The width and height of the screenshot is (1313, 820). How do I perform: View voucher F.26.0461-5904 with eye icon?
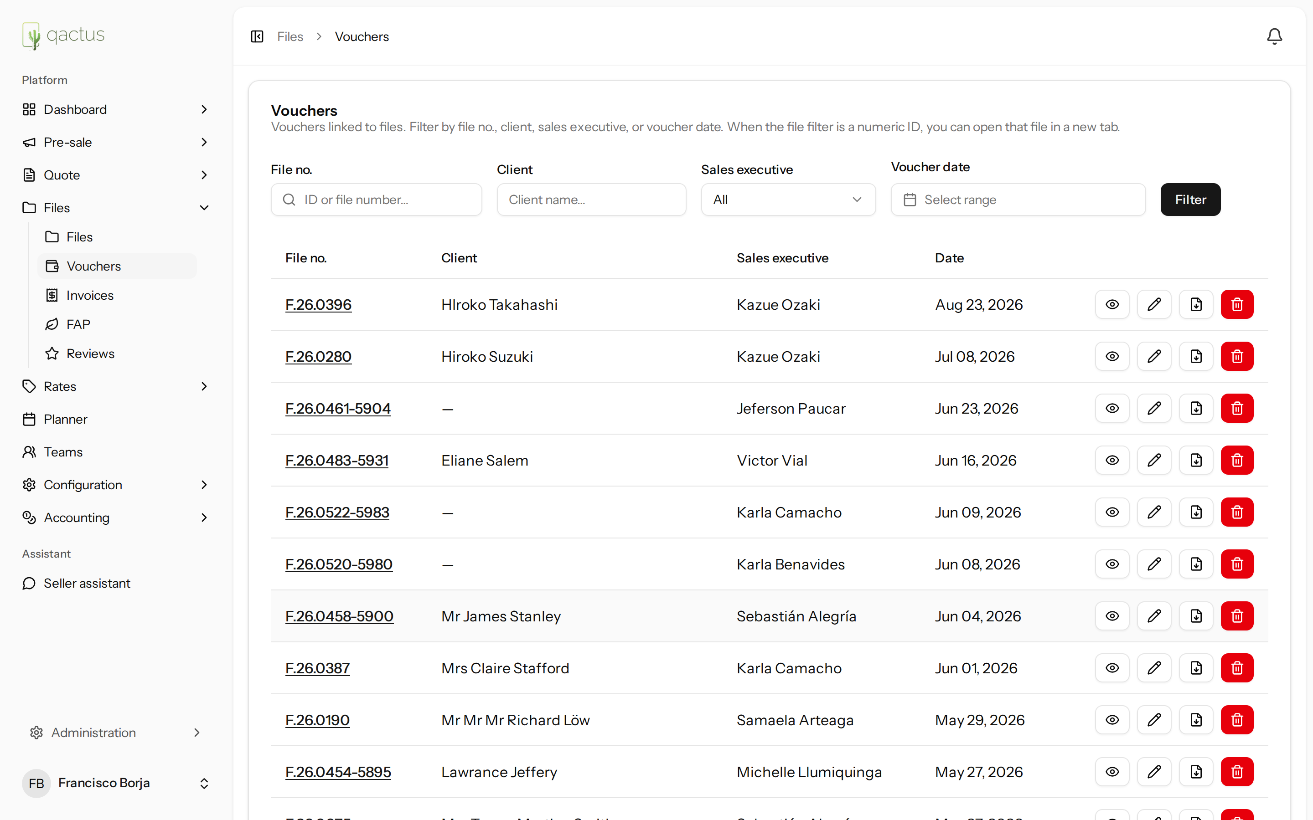pyautogui.click(x=1112, y=408)
